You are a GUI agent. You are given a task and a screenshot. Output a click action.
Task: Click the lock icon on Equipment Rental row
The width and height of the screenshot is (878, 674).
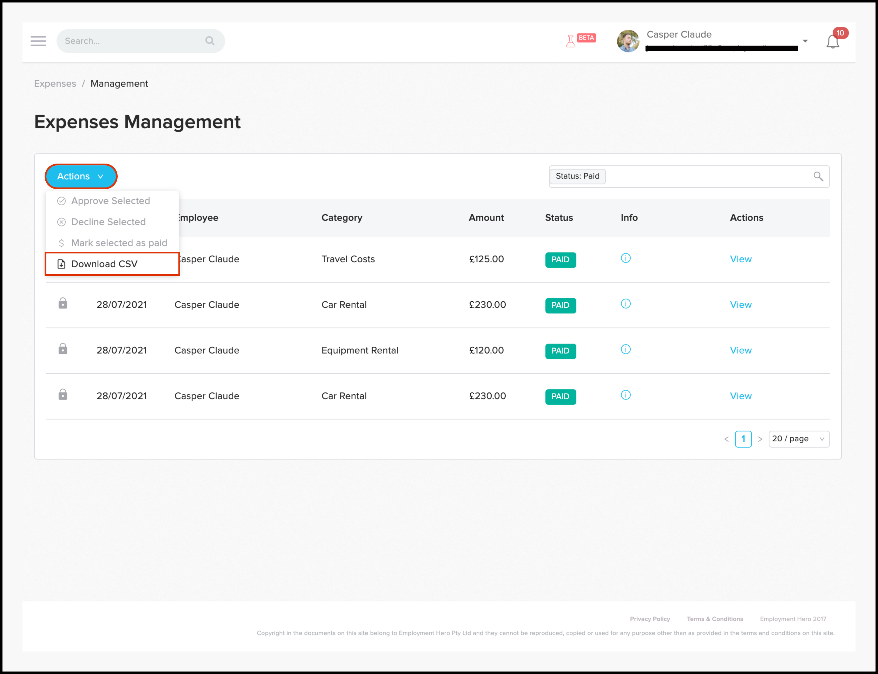[63, 349]
